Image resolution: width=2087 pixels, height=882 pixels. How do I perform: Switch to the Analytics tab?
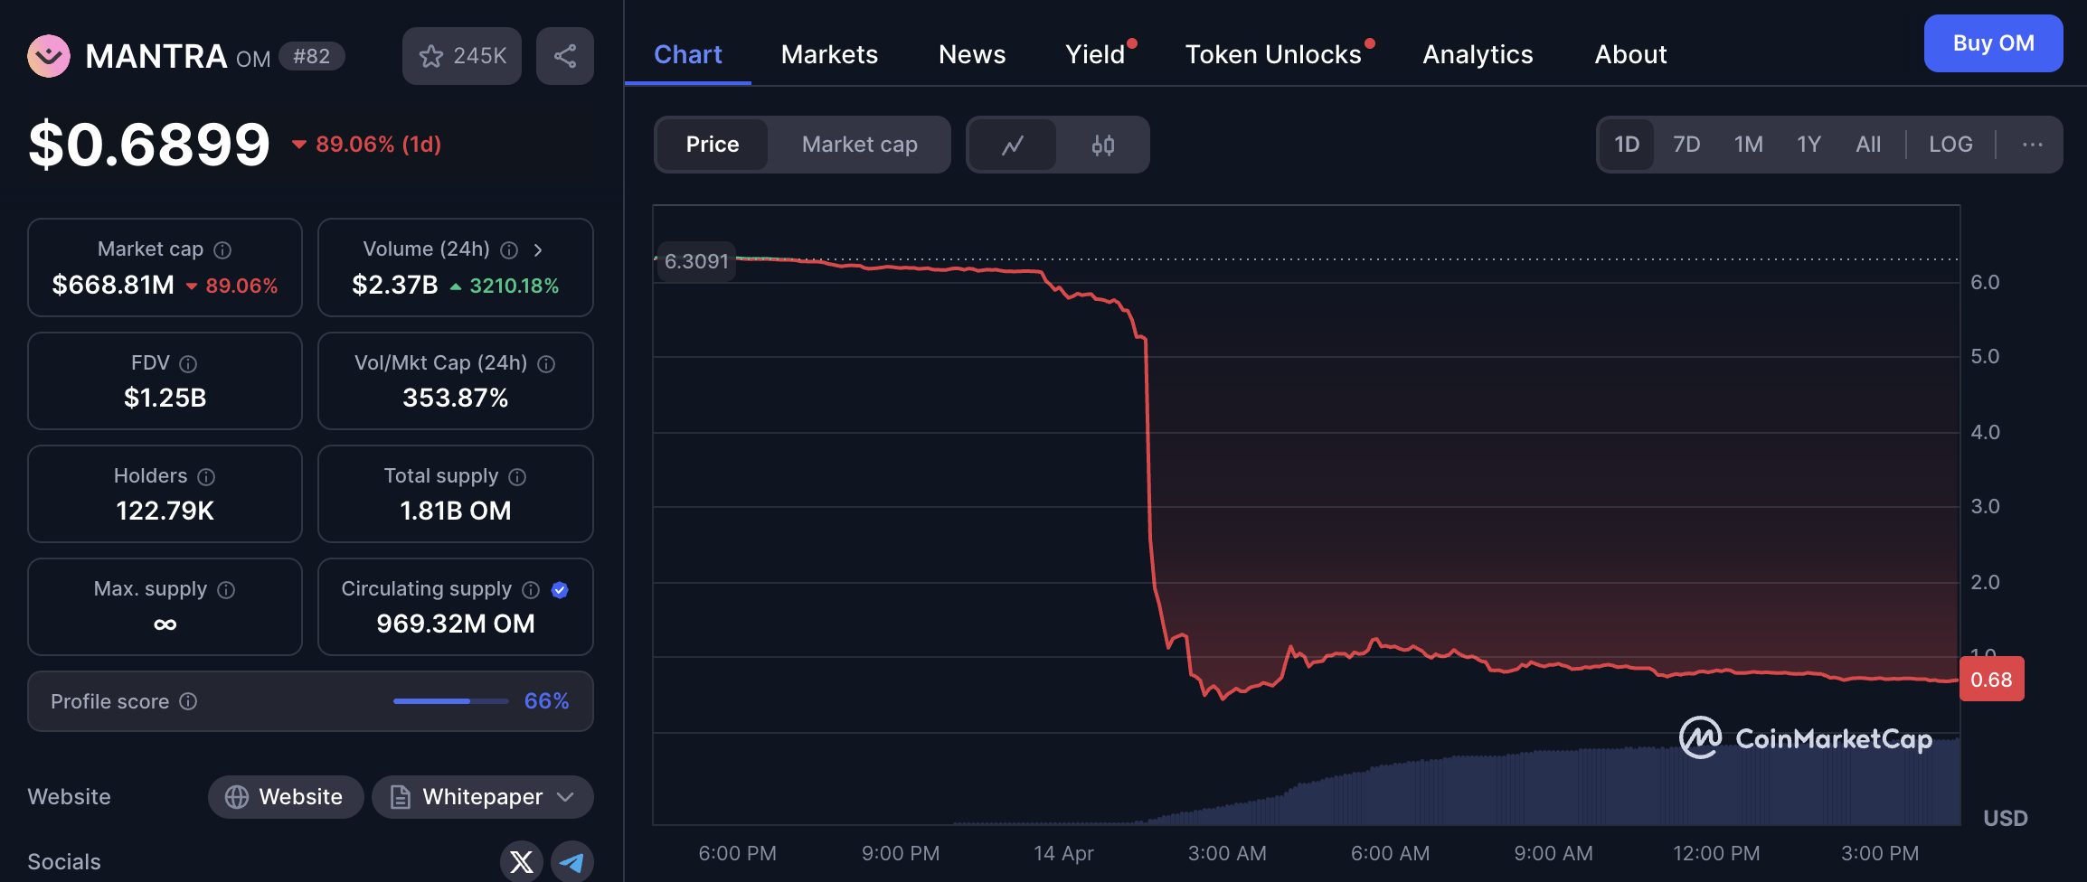coord(1477,55)
